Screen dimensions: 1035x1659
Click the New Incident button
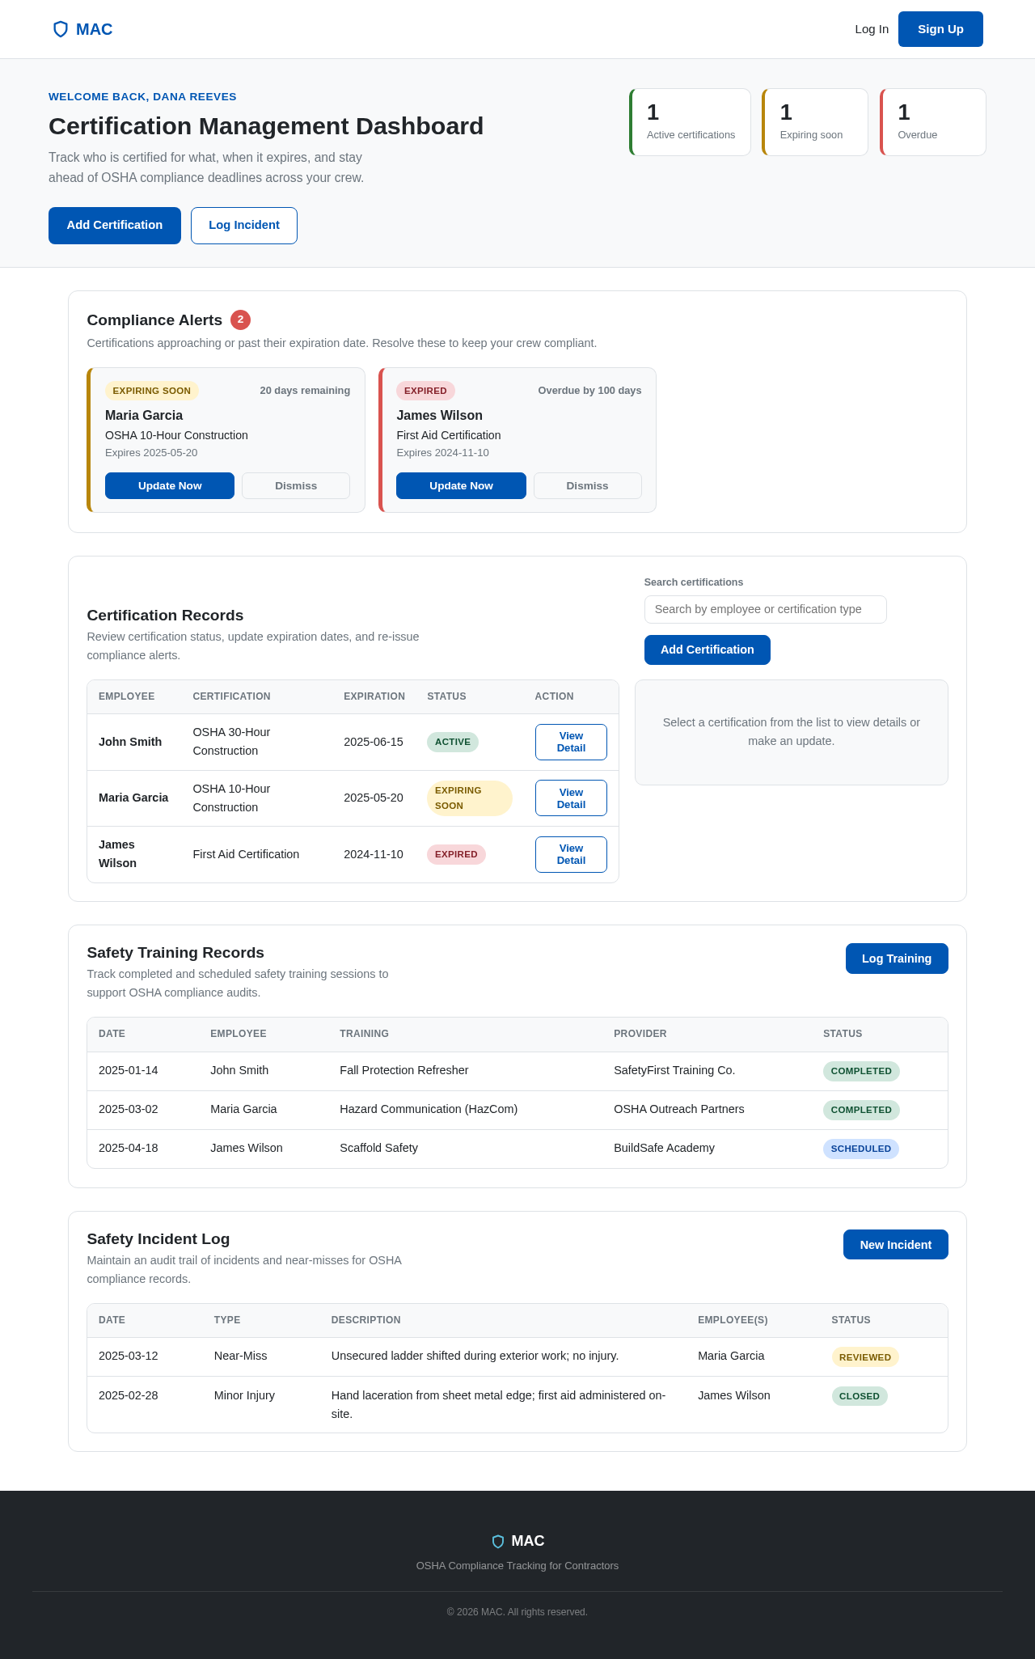tap(896, 1245)
